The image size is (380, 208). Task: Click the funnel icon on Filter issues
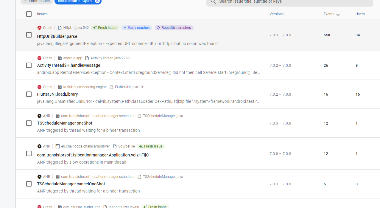(x=25, y=1)
